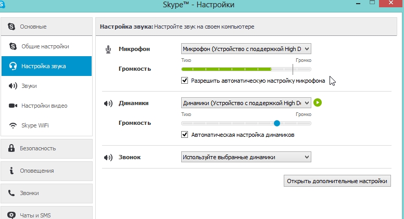Click Открыть дополнительные настройки button

337,181
